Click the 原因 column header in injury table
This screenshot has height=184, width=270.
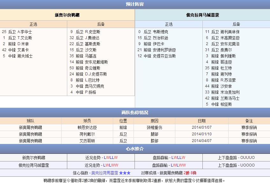[155, 121]
